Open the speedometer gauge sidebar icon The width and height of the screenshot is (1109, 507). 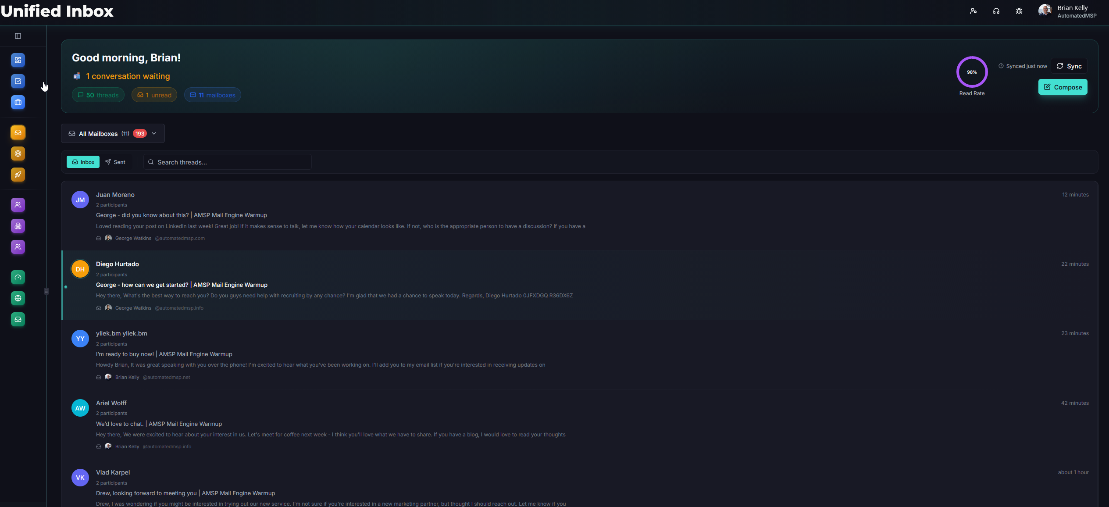(x=18, y=277)
